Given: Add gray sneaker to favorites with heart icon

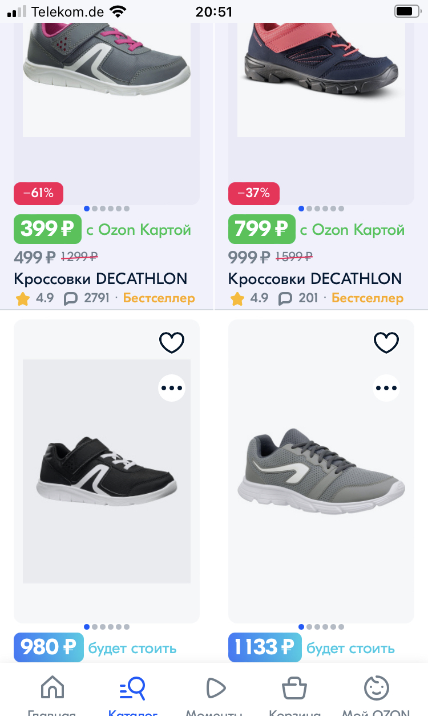Looking at the screenshot, I should click(x=386, y=342).
